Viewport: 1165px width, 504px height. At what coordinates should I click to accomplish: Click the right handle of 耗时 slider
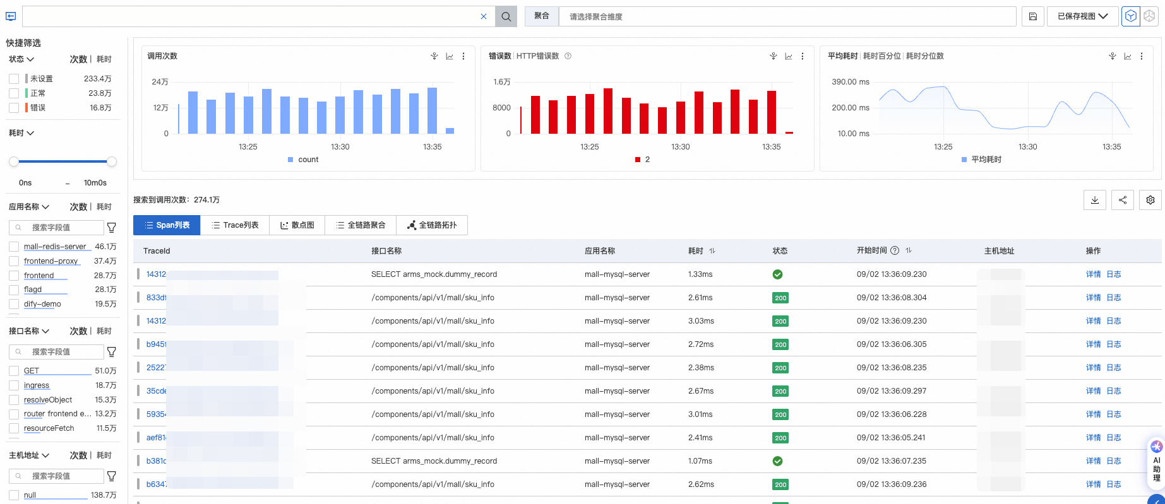(x=112, y=161)
